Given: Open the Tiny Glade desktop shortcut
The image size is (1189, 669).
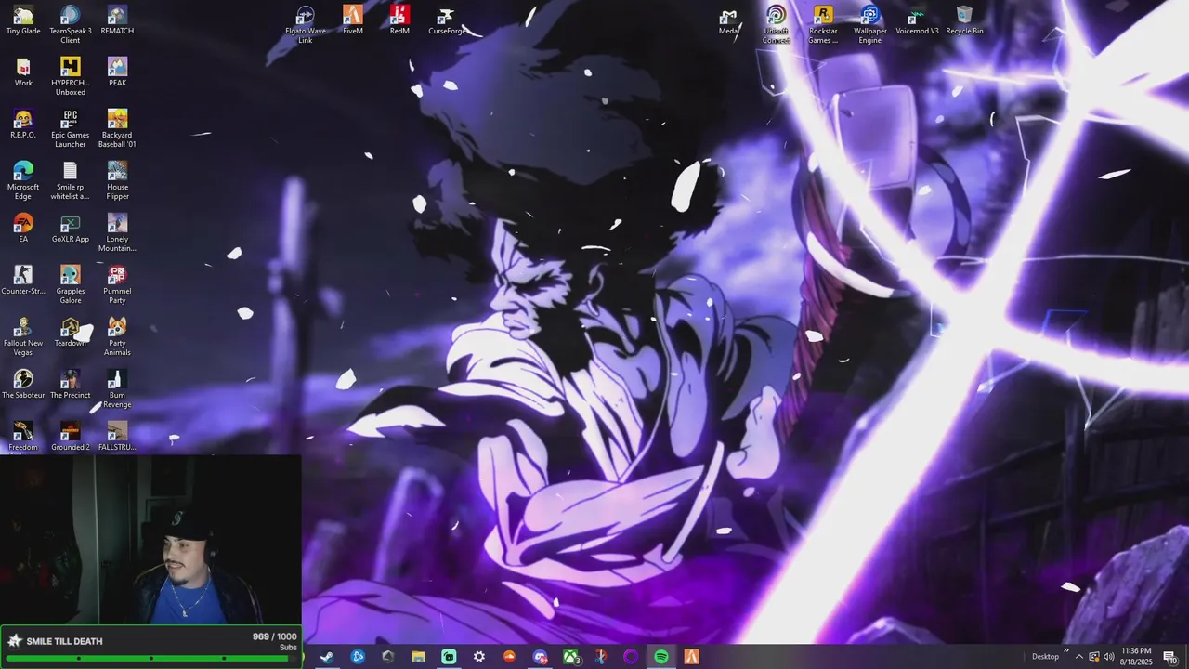Looking at the screenshot, I should tap(23, 20).
